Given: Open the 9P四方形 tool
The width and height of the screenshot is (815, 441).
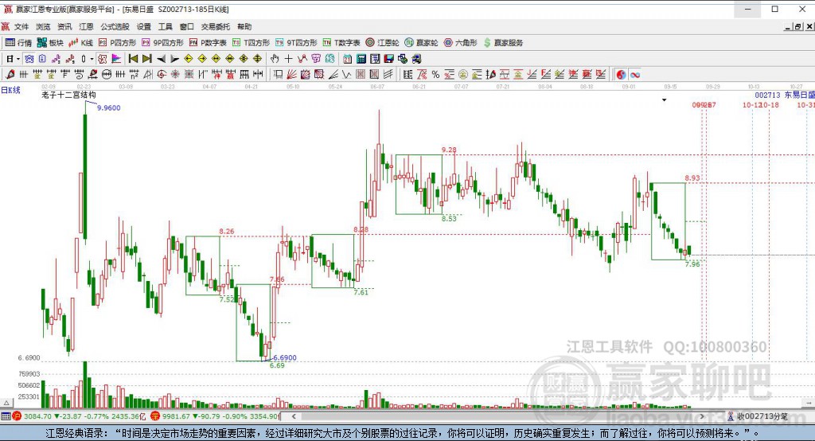Looking at the screenshot, I should coord(162,43).
